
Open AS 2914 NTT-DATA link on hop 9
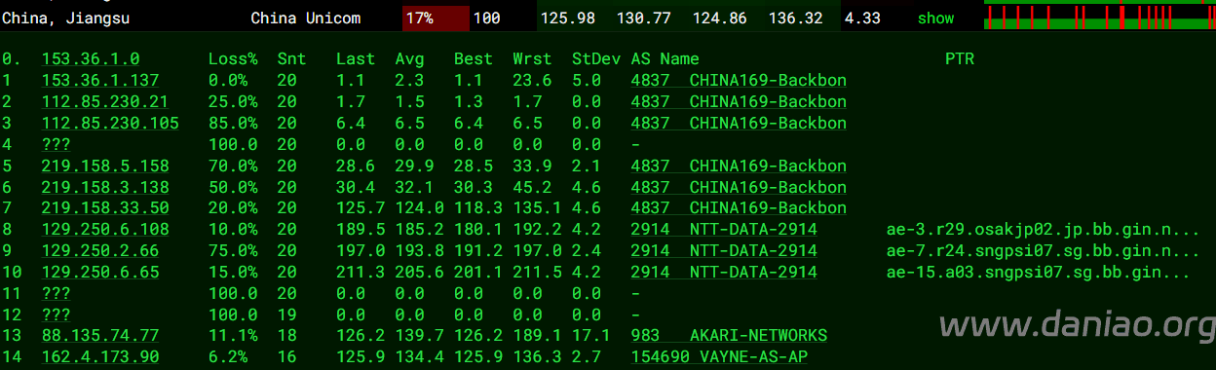tap(724, 251)
